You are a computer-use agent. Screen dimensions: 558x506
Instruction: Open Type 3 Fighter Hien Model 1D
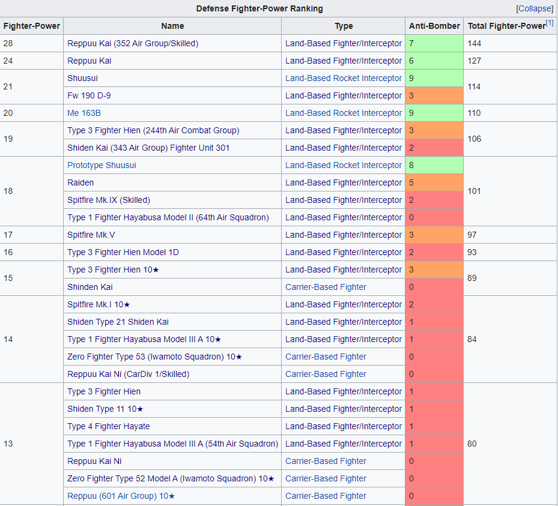point(123,253)
